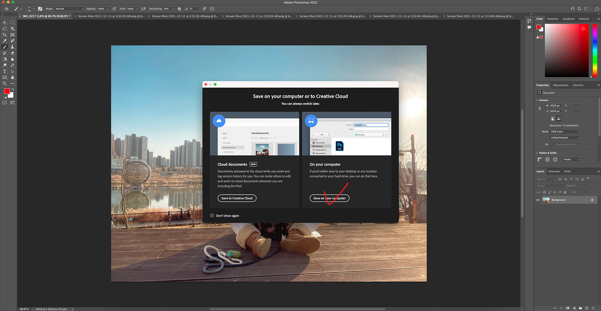Select the Crop tool
The image size is (601, 311).
click(x=5, y=35)
